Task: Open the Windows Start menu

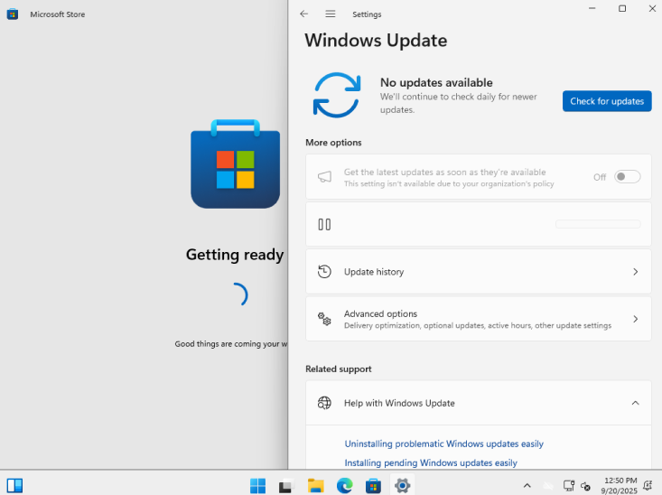Action: point(257,486)
